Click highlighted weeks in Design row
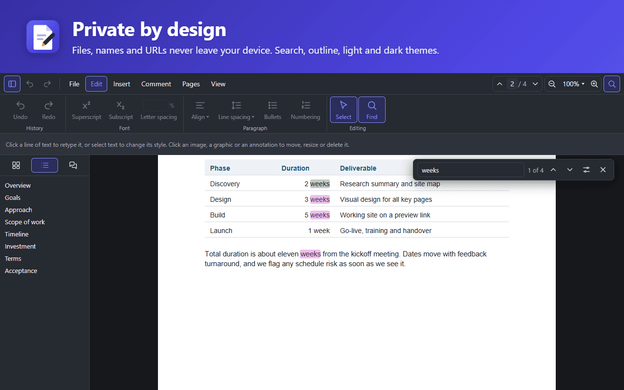This screenshot has height=390, width=624. (x=320, y=199)
